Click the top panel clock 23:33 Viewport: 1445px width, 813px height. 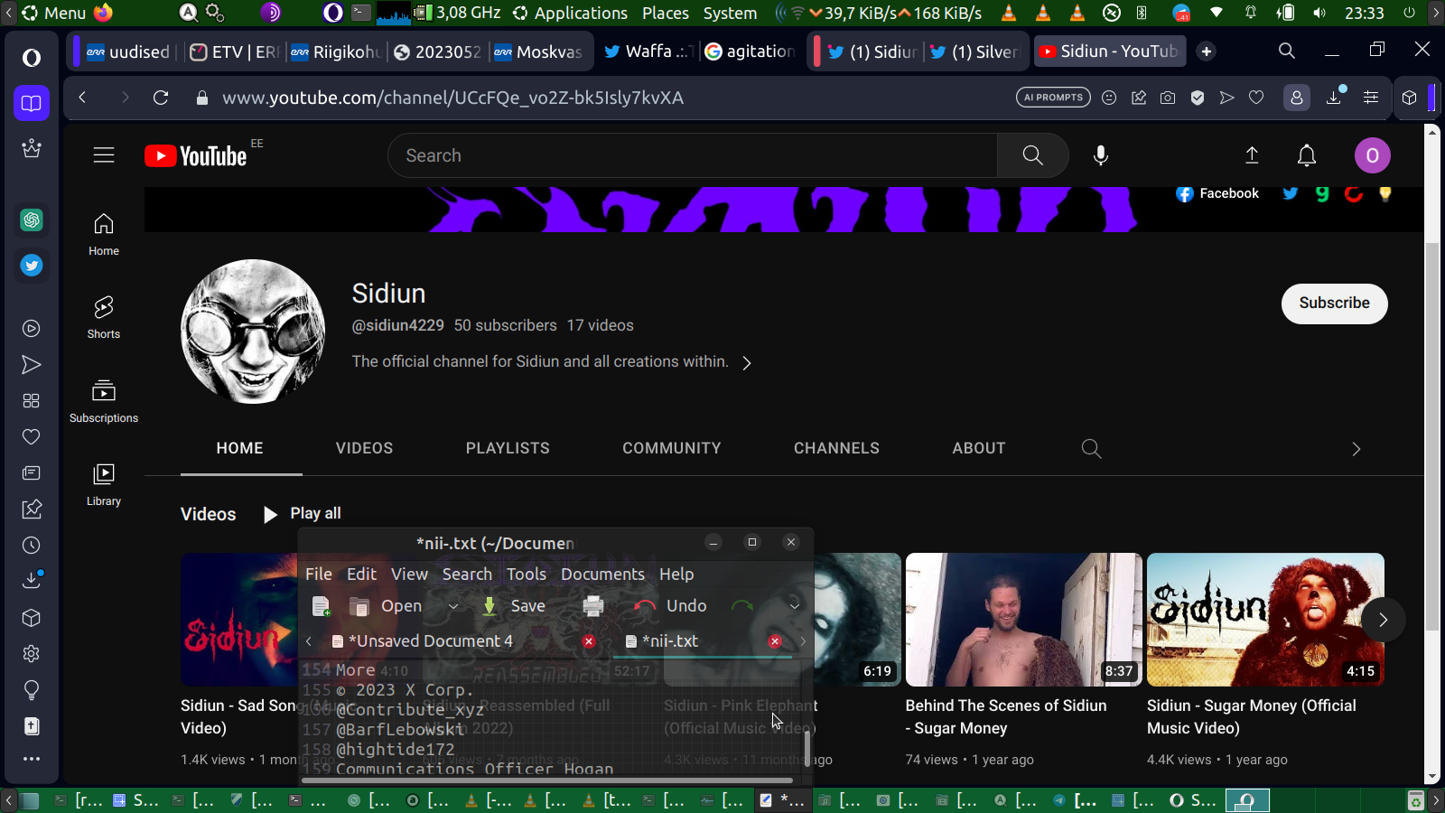click(1364, 13)
